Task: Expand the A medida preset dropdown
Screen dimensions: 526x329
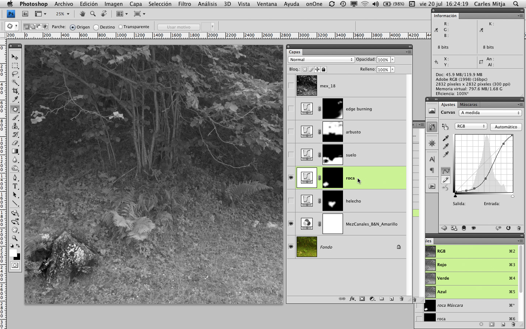Action: (490, 113)
